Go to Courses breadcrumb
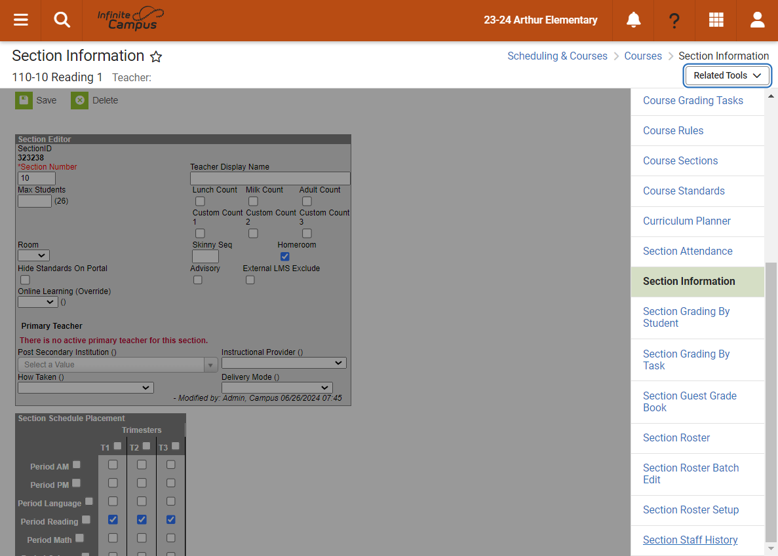Image resolution: width=778 pixels, height=556 pixels. [642, 56]
